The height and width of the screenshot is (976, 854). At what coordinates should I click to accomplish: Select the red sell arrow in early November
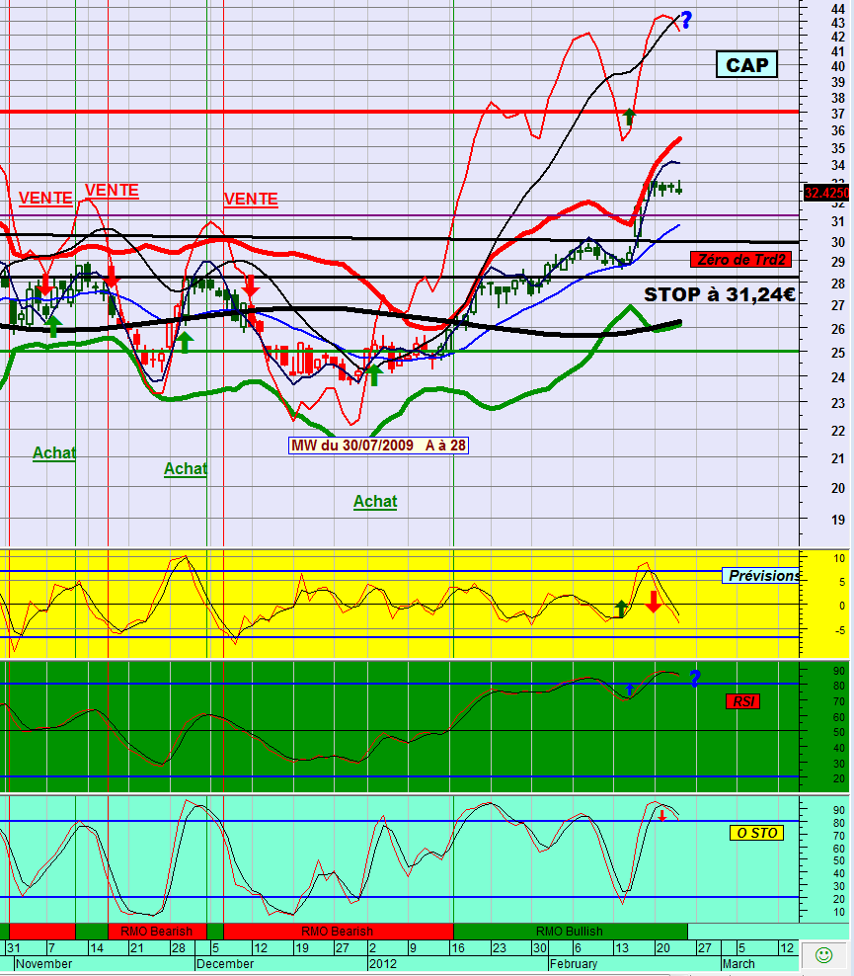(x=44, y=284)
